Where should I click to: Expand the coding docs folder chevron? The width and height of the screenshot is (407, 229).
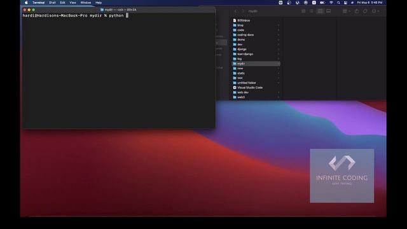pyautogui.click(x=279, y=35)
